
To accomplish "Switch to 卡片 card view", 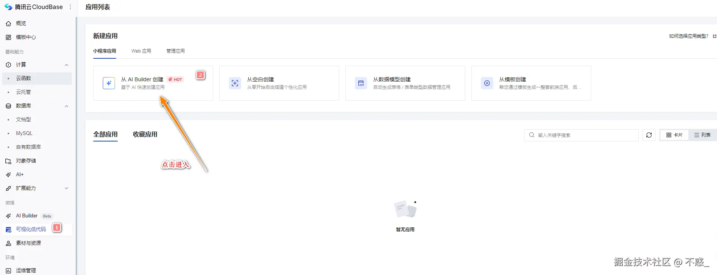I will tap(674, 135).
